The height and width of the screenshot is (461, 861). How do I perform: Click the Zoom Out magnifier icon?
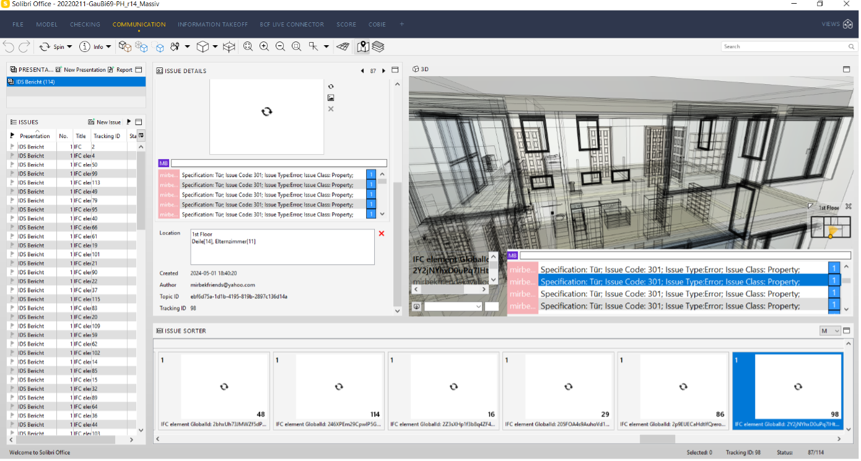point(280,46)
